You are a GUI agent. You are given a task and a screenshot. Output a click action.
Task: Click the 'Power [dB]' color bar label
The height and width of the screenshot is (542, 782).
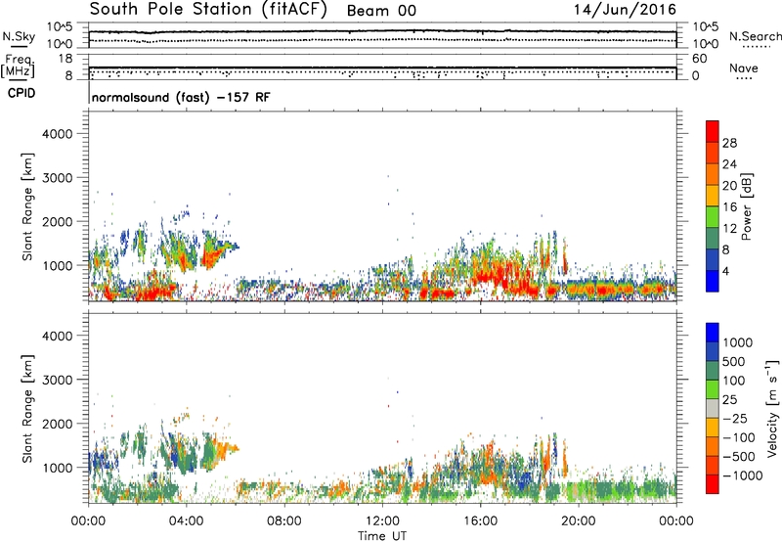click(x=747, y=206)
